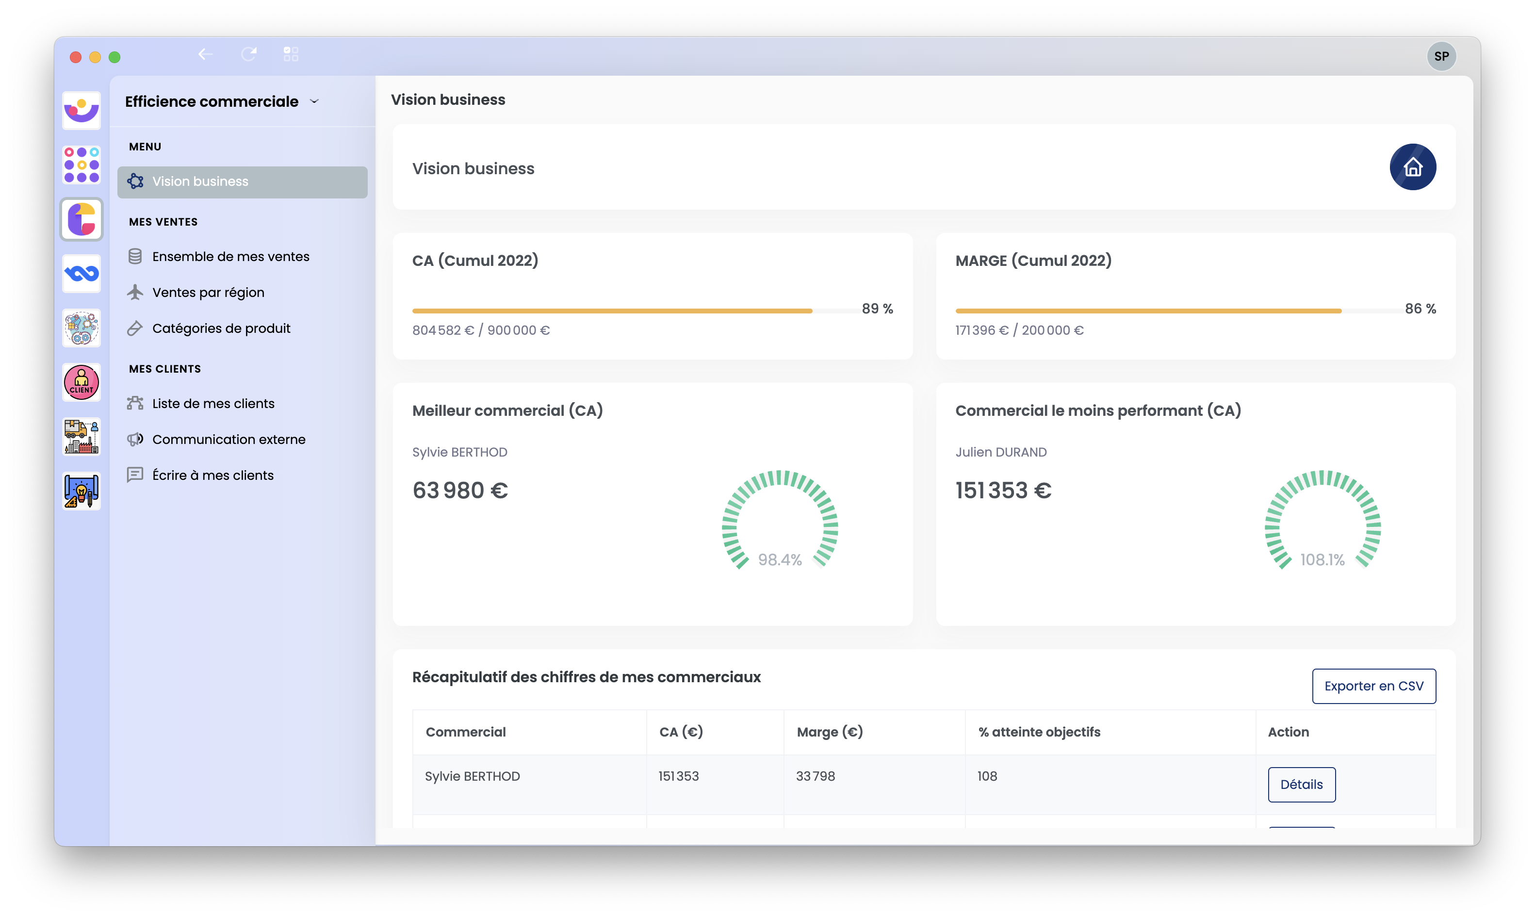Open the blue infinity loop app
The width and height of the screenshot is (1535, 918).
[x=82, y=274]
